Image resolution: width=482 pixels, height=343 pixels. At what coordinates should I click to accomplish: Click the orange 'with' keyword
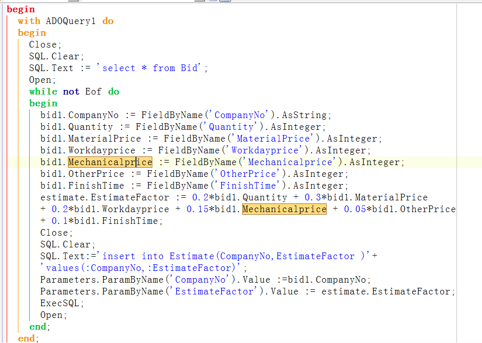[x=29, y=21]
